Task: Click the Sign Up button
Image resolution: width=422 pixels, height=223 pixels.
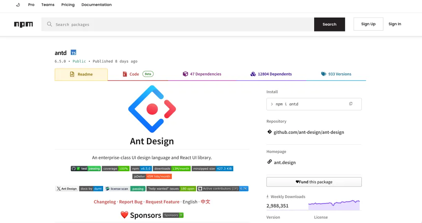Action: point(368,24)
